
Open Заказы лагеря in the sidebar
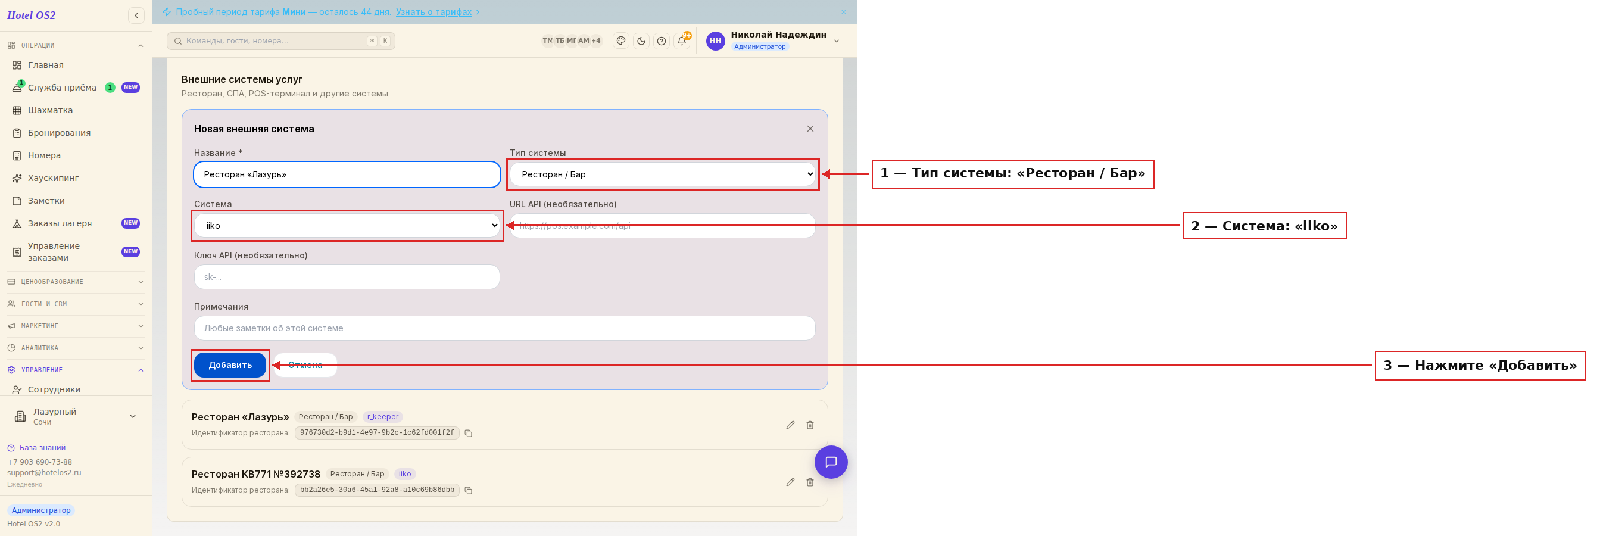click(x=76, y=223)
